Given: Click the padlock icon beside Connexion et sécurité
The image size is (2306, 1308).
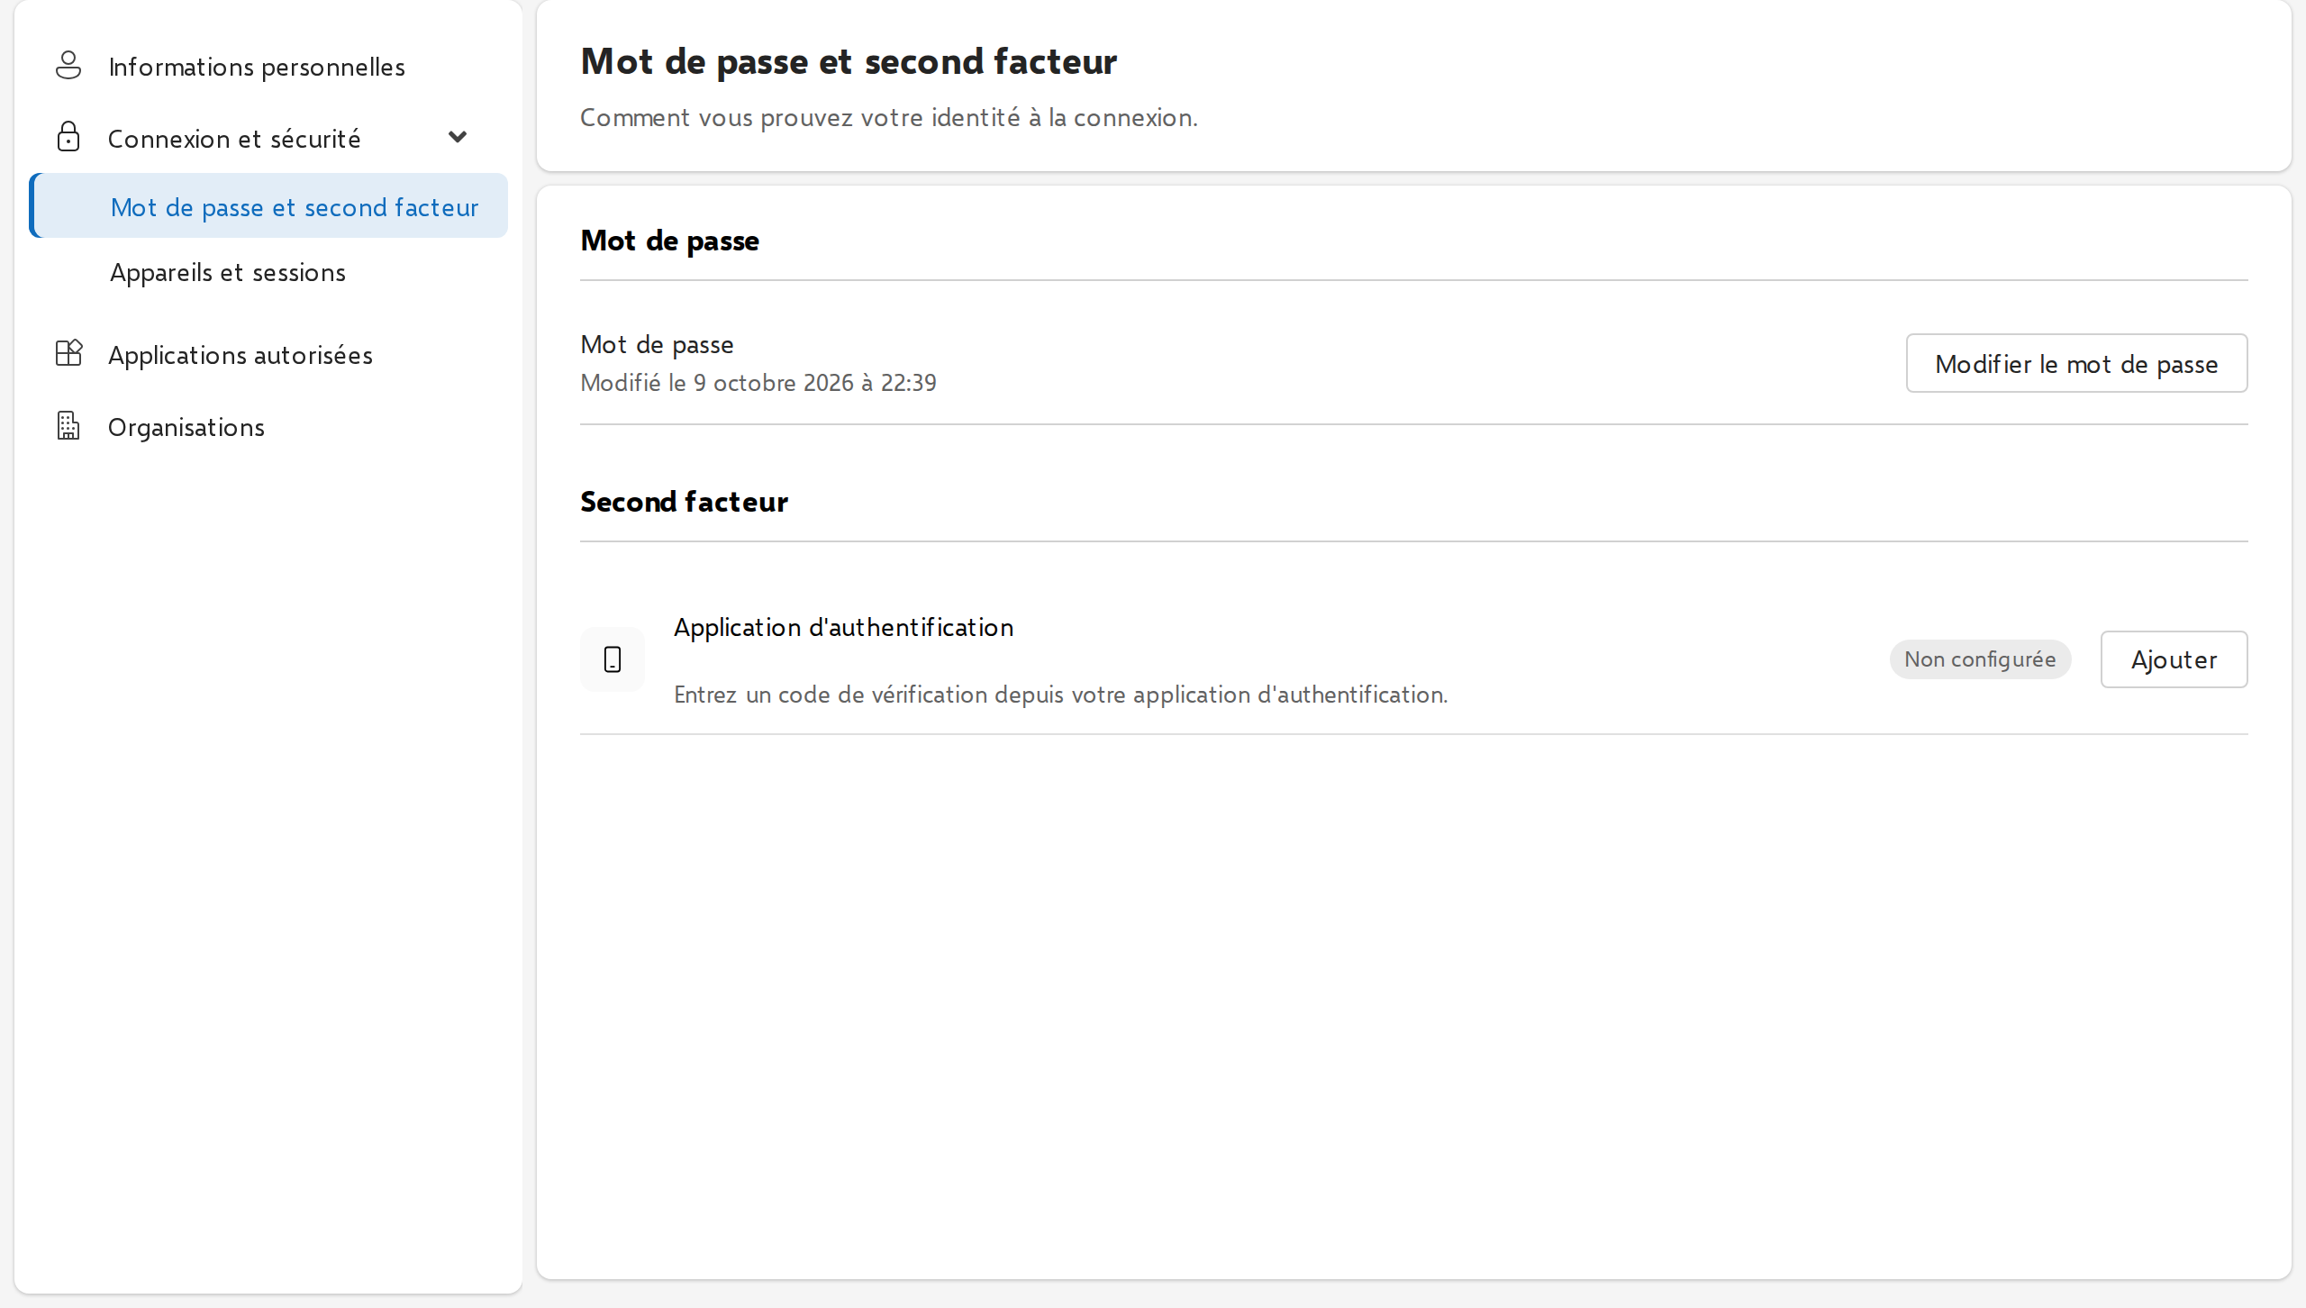Looking at the screenshot, I should (x=68, y=137).
